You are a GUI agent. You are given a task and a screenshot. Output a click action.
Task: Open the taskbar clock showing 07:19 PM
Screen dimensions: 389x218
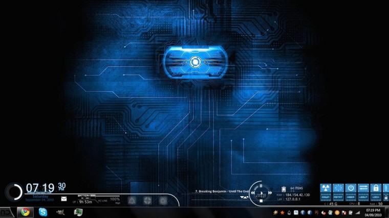[373, 212]
